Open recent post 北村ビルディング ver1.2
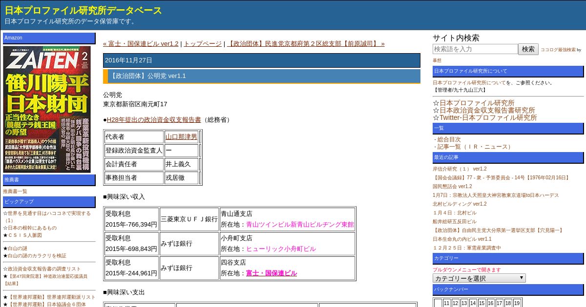 tap(460, 204)
